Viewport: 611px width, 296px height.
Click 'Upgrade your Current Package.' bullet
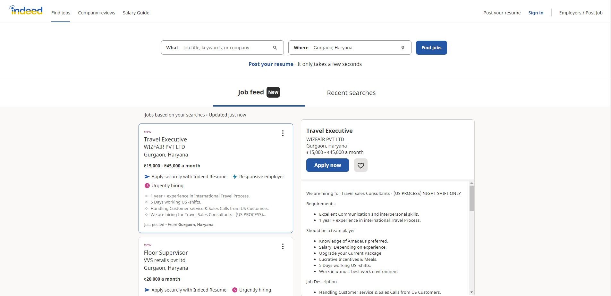351,253
